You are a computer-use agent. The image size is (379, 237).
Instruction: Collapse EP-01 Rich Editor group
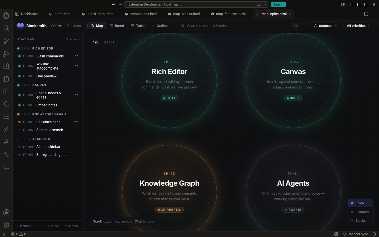click(x=48, y=48)
